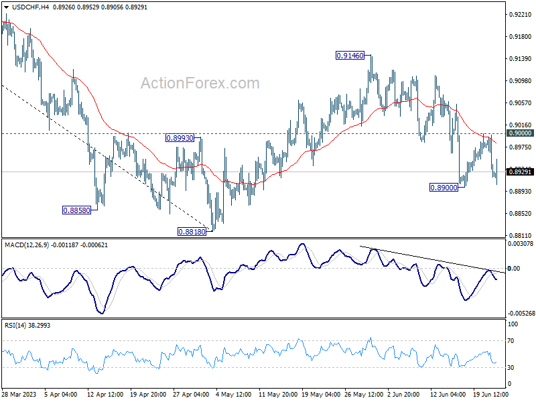536x402 pixels.
Task: Click the current price tag 0.89291
Action: tap(520, 172)
